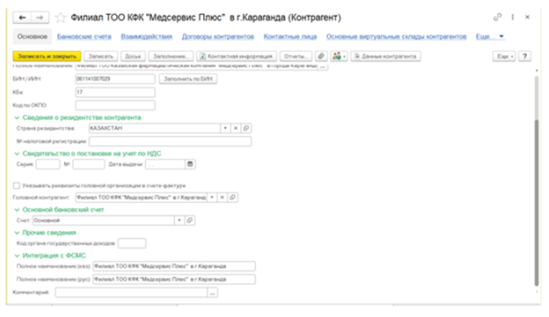
Task: Open the Договоры контрагентов tab
Action: [218, 36]
